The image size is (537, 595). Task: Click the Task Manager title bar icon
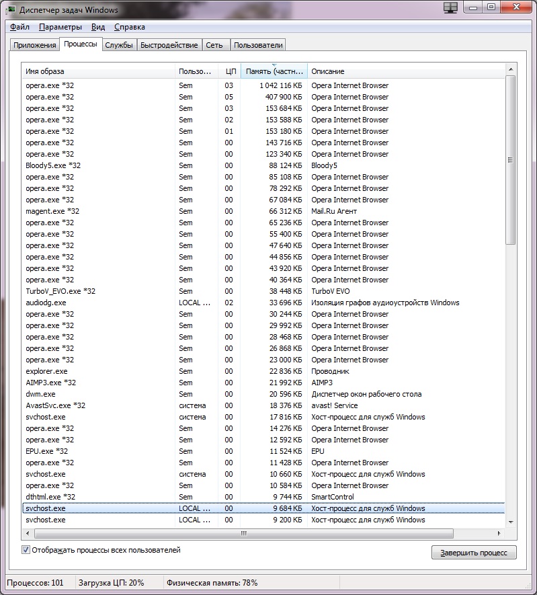click(11, 9)
